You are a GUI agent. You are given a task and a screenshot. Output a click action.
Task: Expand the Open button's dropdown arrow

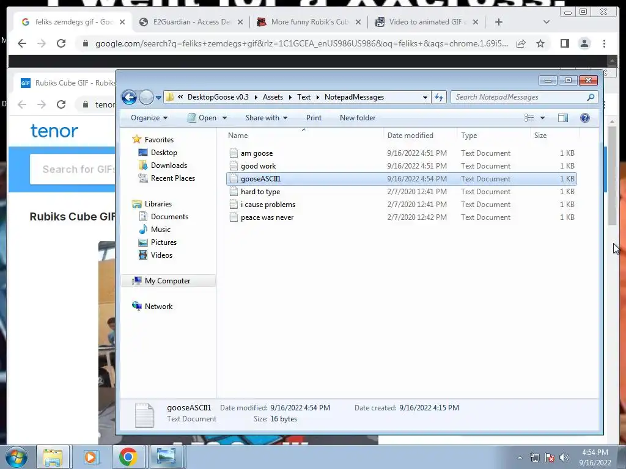pos(224,118)
